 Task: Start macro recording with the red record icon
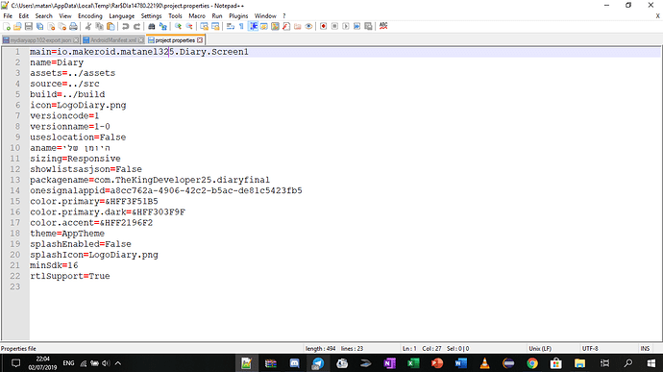pos(323,26)
